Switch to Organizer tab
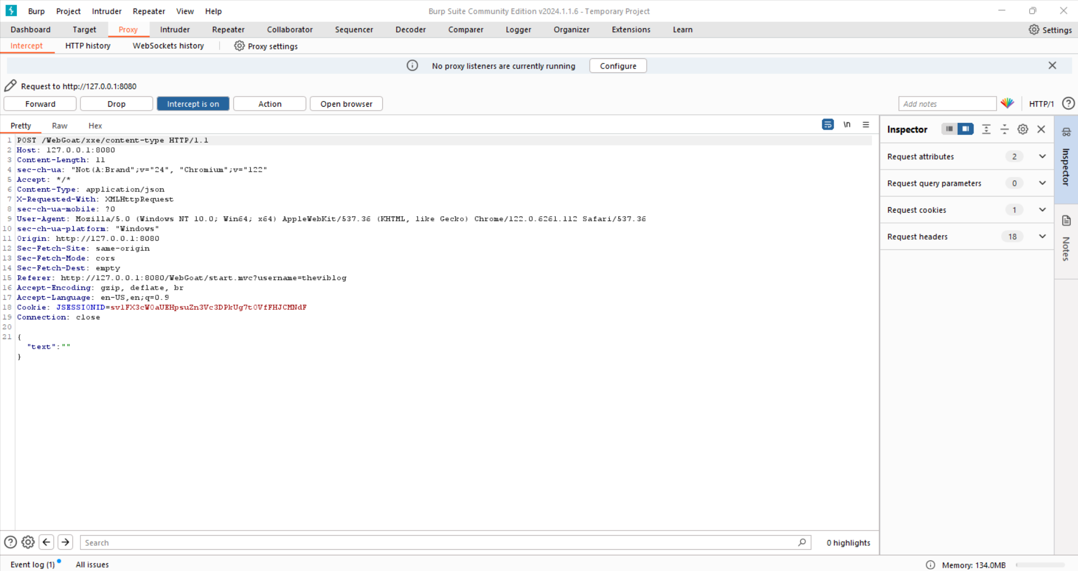Screen dimensions: 1078x571 click(x=572, y=30)
